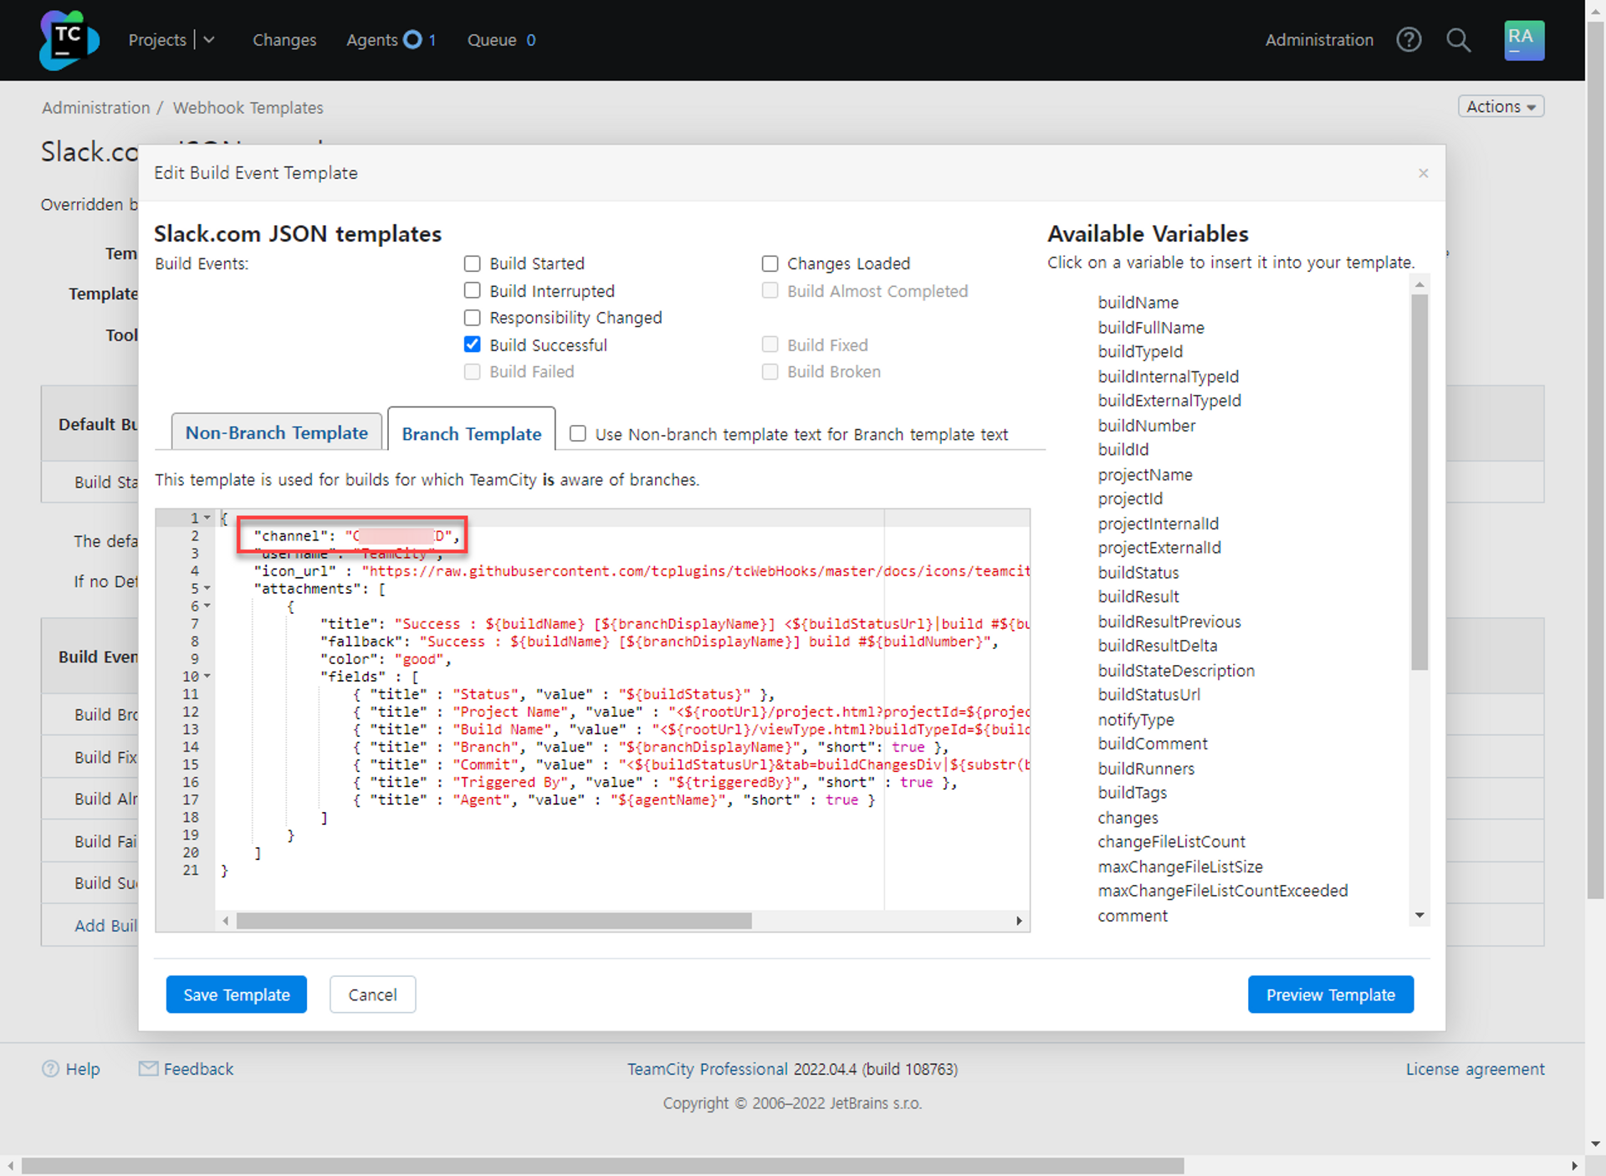Toggle Changes Loaded checkbox

pyautogui.click(x=770, y=263)
